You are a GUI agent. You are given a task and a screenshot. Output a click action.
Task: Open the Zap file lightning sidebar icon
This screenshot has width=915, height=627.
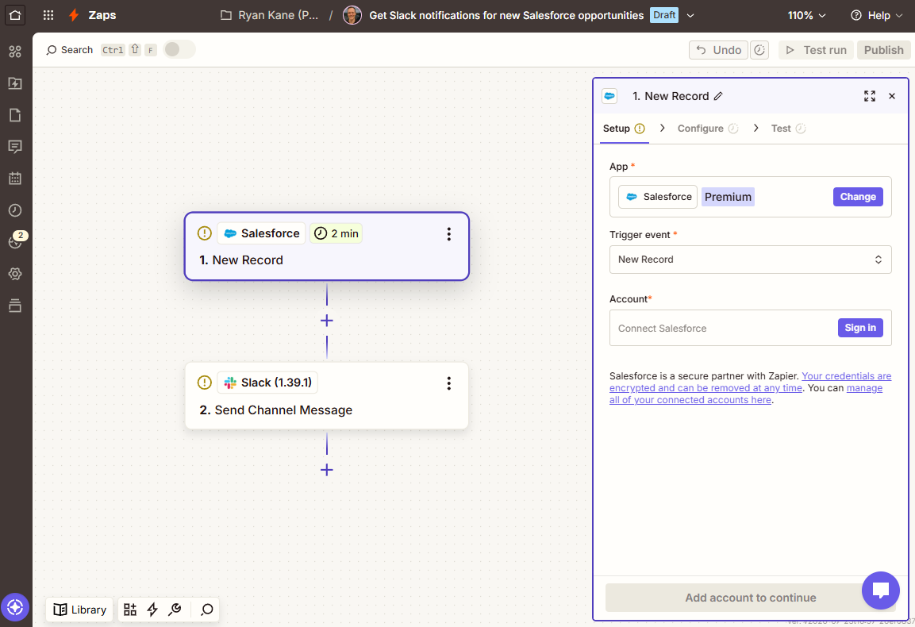(15, 83)
